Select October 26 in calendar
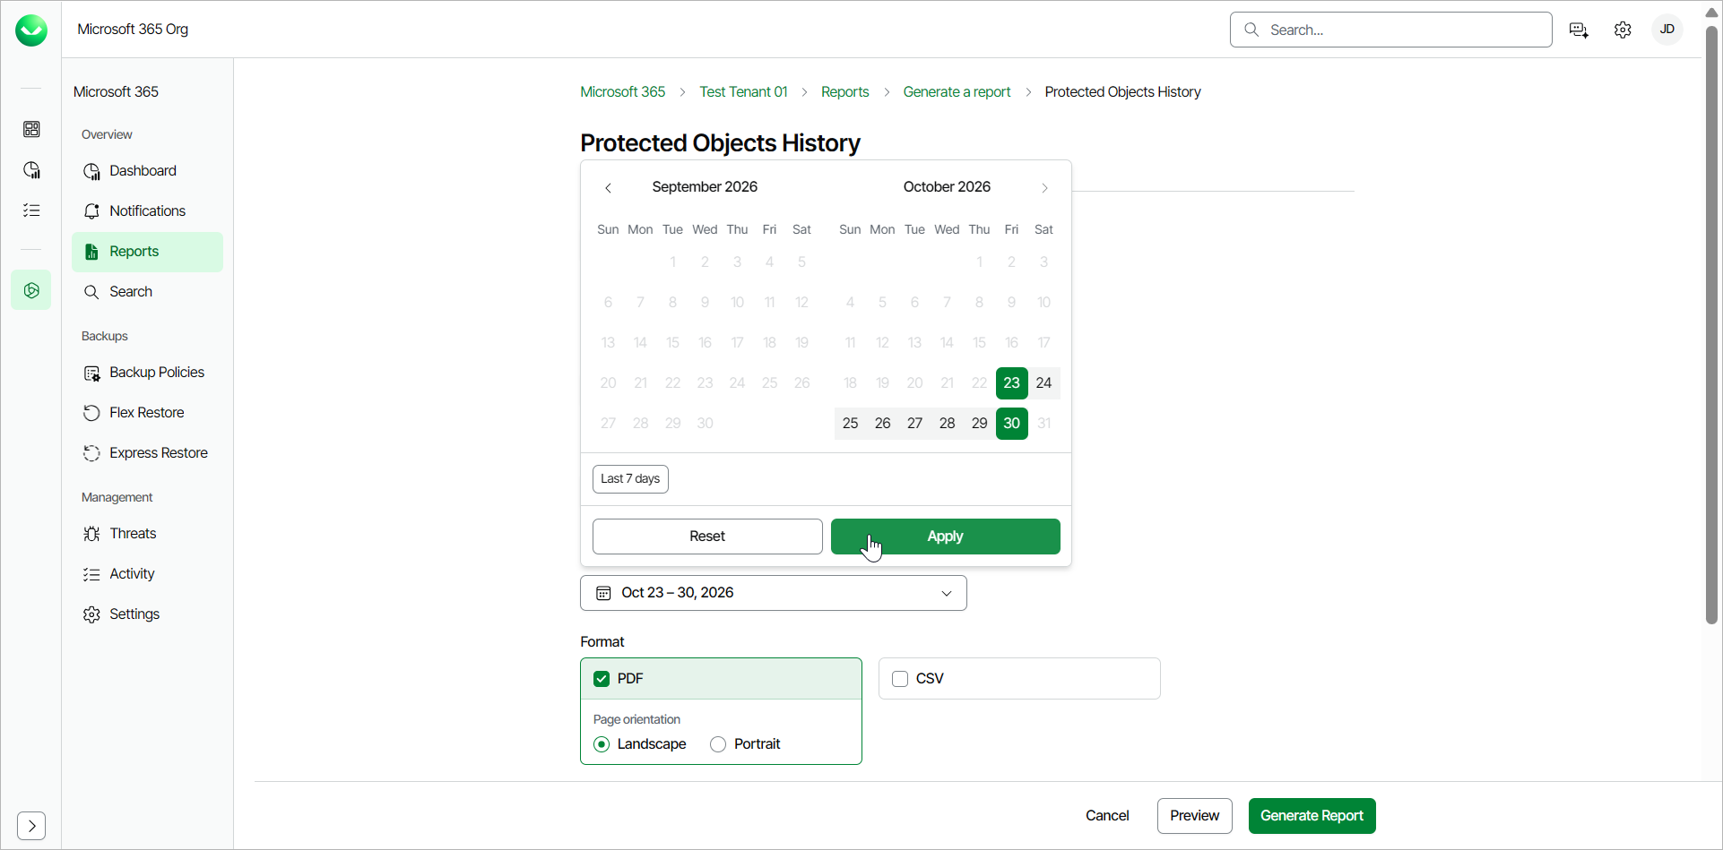 point(882,424)
